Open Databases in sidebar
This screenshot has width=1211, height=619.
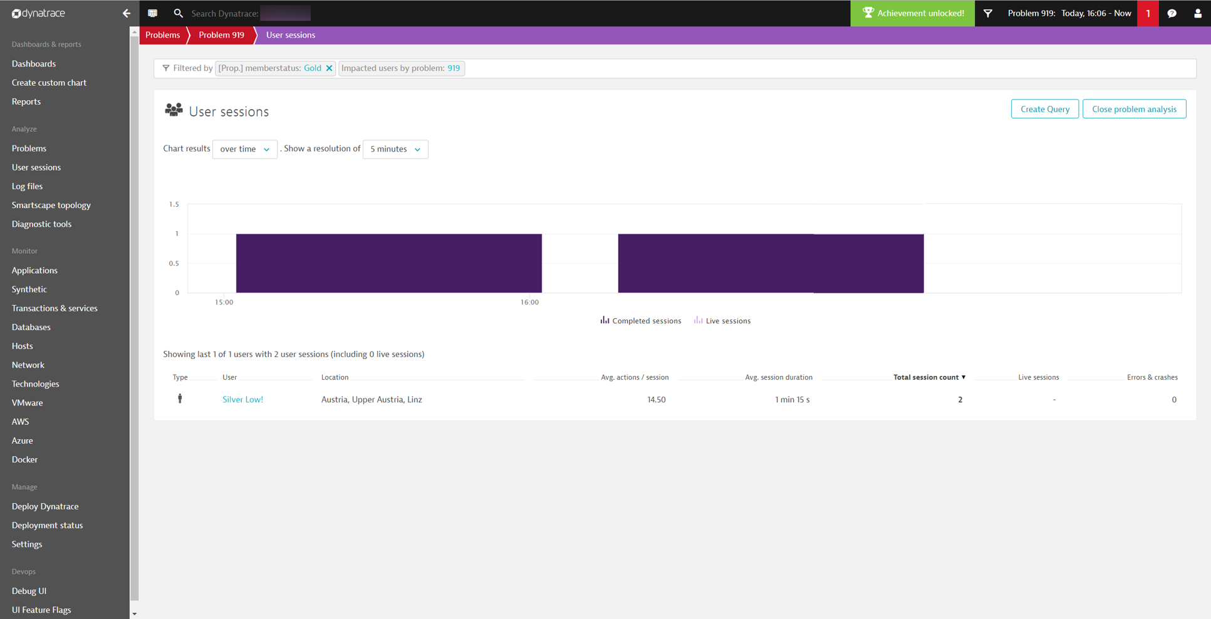pyautogui.click(x=31, y=327)
